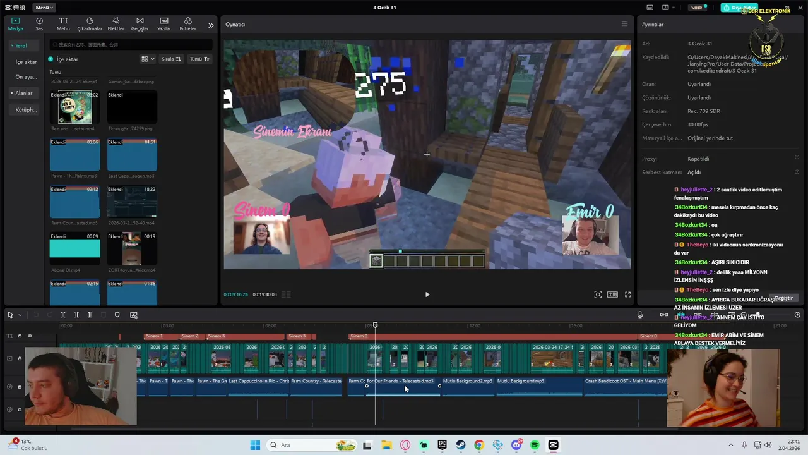Open the player aspect ratio icon
The width and height of the screenshot is (808, 455).
(612, 294)
